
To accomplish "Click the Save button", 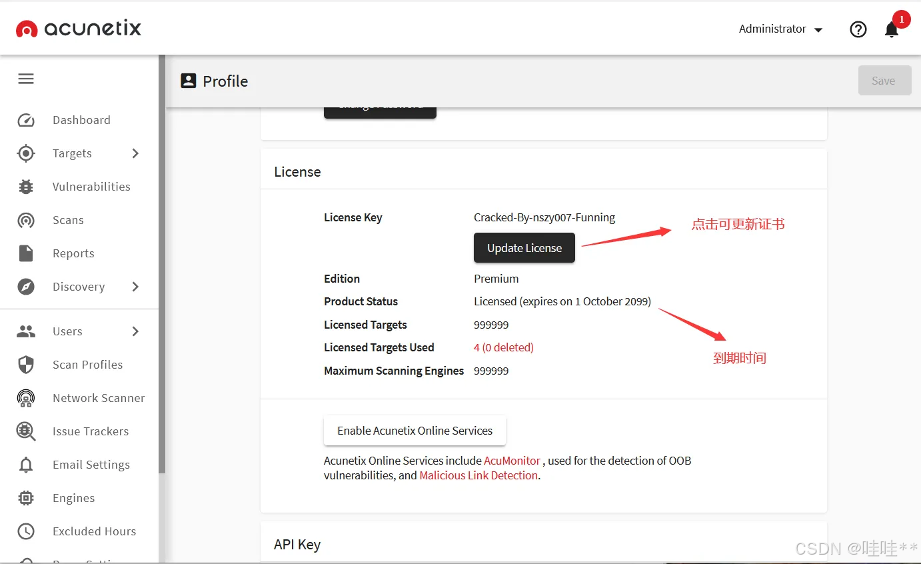I will point(884,81).
